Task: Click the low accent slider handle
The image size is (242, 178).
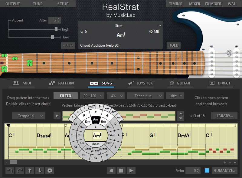Action: (x=52, y=37)
